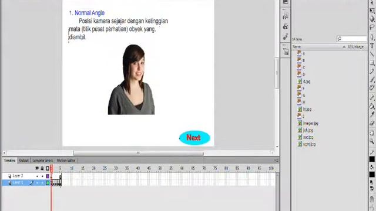Select the Eyedropper tool
The image size is (376, 211).
coord(372,115)
